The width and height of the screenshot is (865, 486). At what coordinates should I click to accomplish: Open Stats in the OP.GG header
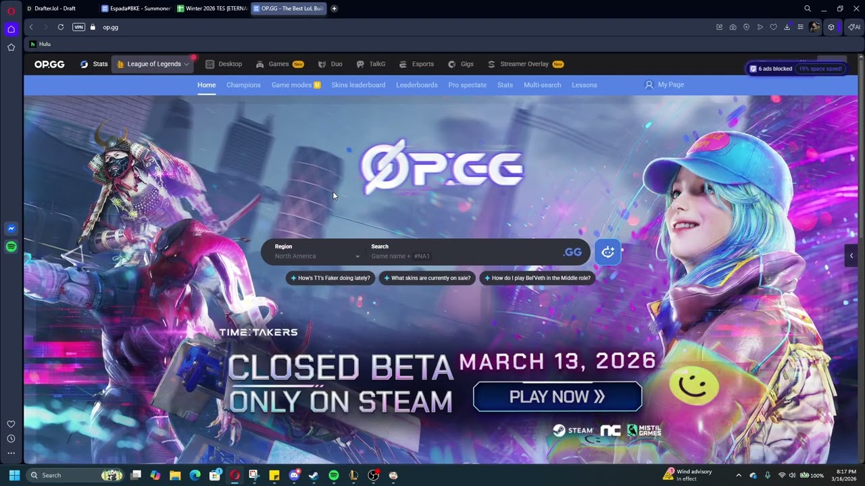click(95, 64)
